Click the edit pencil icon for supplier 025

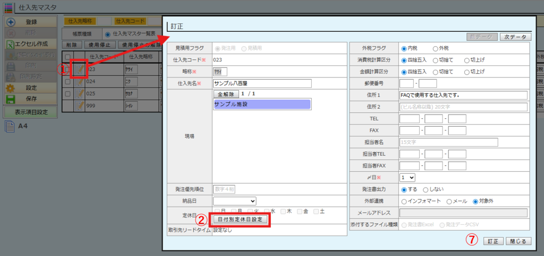[79, 93]
